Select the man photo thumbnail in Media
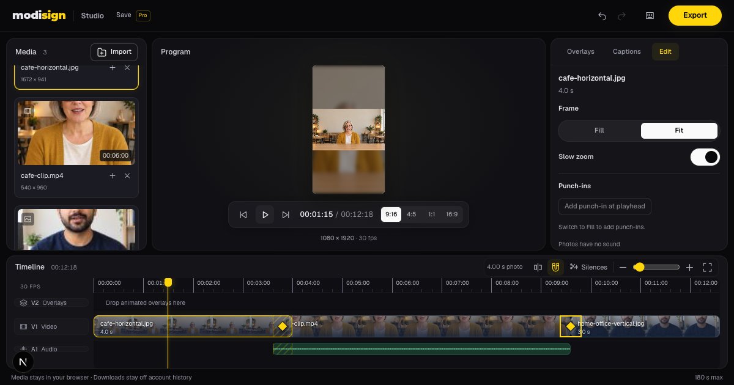 pos(76,230)
